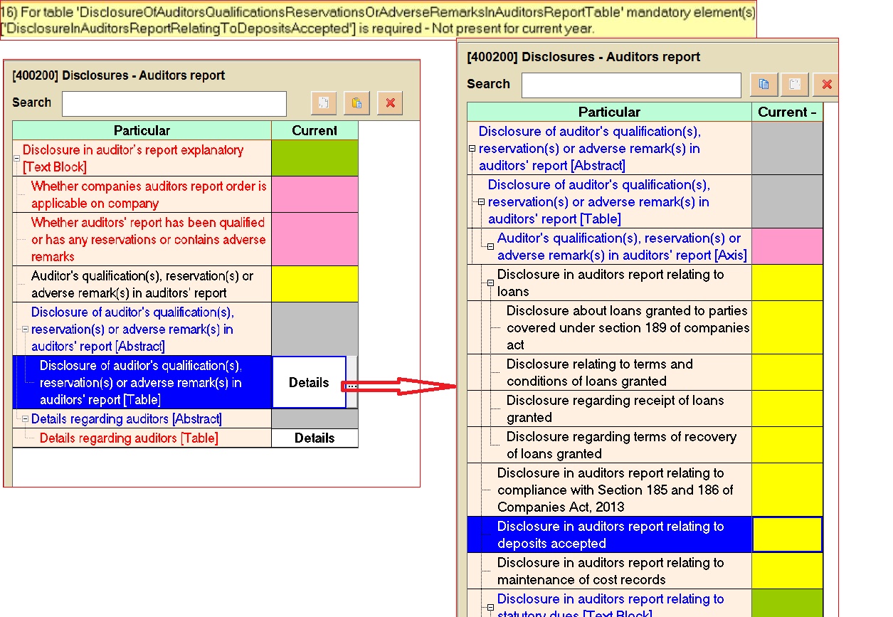Click the left panel Search input field
The image size is (893, 617).
pyautogui.click(x=174, y=104)
